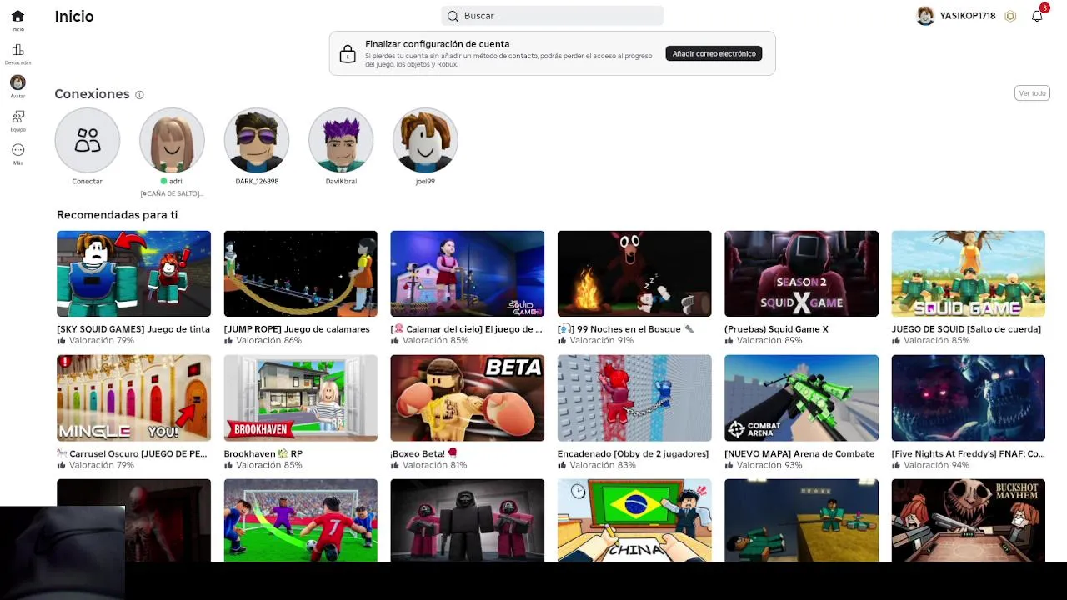Open DaviKbral's connection avatar
Image resolution: width=1067 pixels, height=600 pixels.
pos(341,140)
